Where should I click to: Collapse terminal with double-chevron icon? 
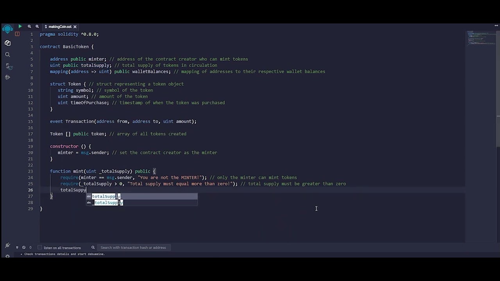point(17,247)
